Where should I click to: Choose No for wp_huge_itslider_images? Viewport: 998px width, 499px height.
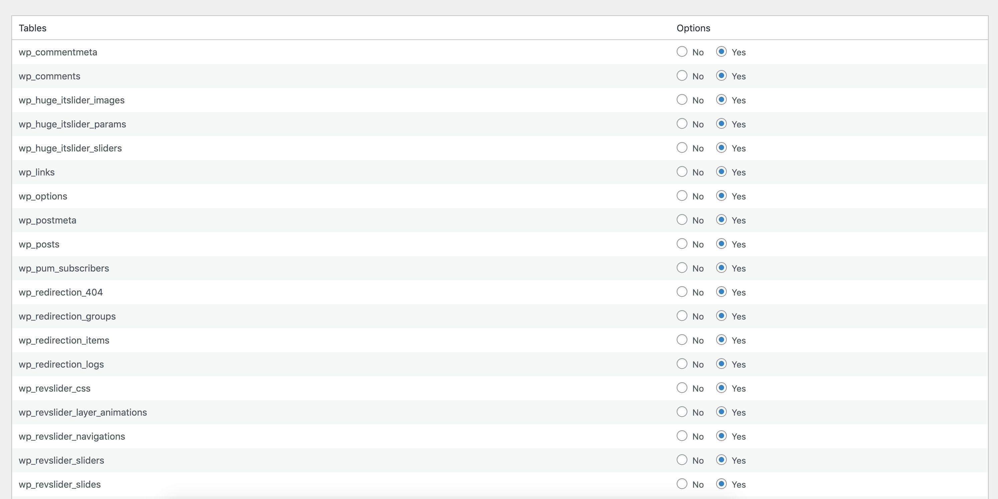click(682, 99)
